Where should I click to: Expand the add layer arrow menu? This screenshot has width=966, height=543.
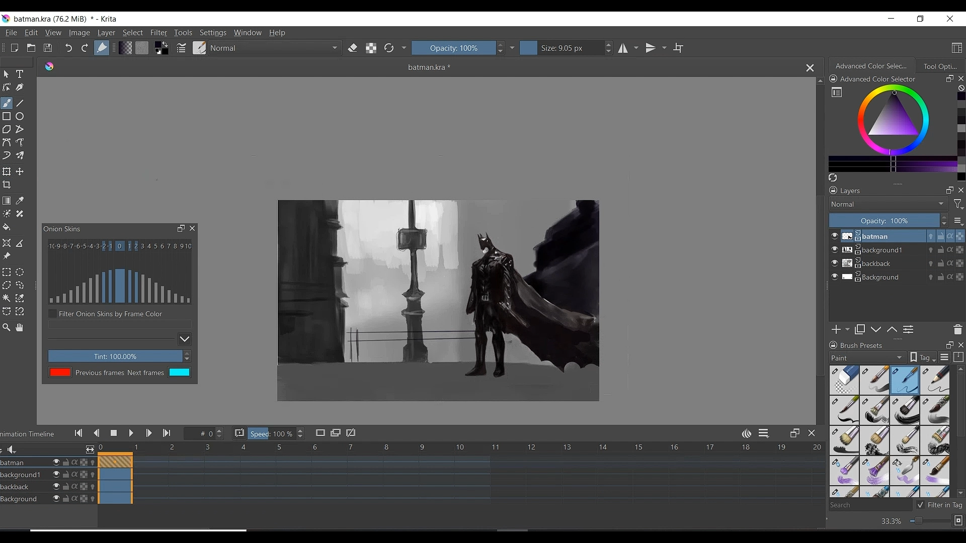point(848,330)
